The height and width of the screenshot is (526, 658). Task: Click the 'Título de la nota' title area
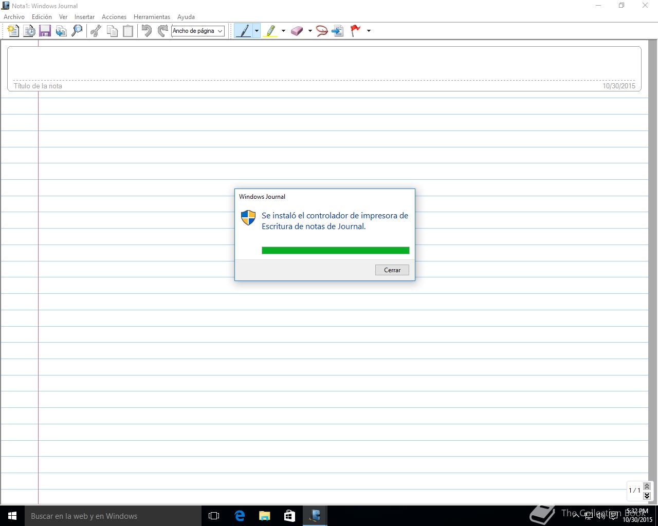pyautogui.click(x=324, y=69)
